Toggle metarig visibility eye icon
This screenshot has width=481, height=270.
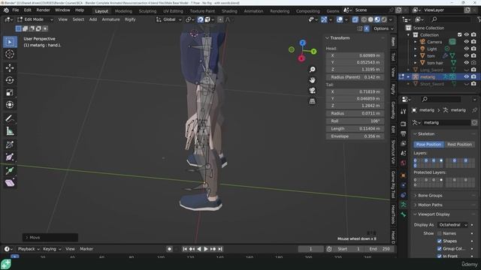[466, 76]
